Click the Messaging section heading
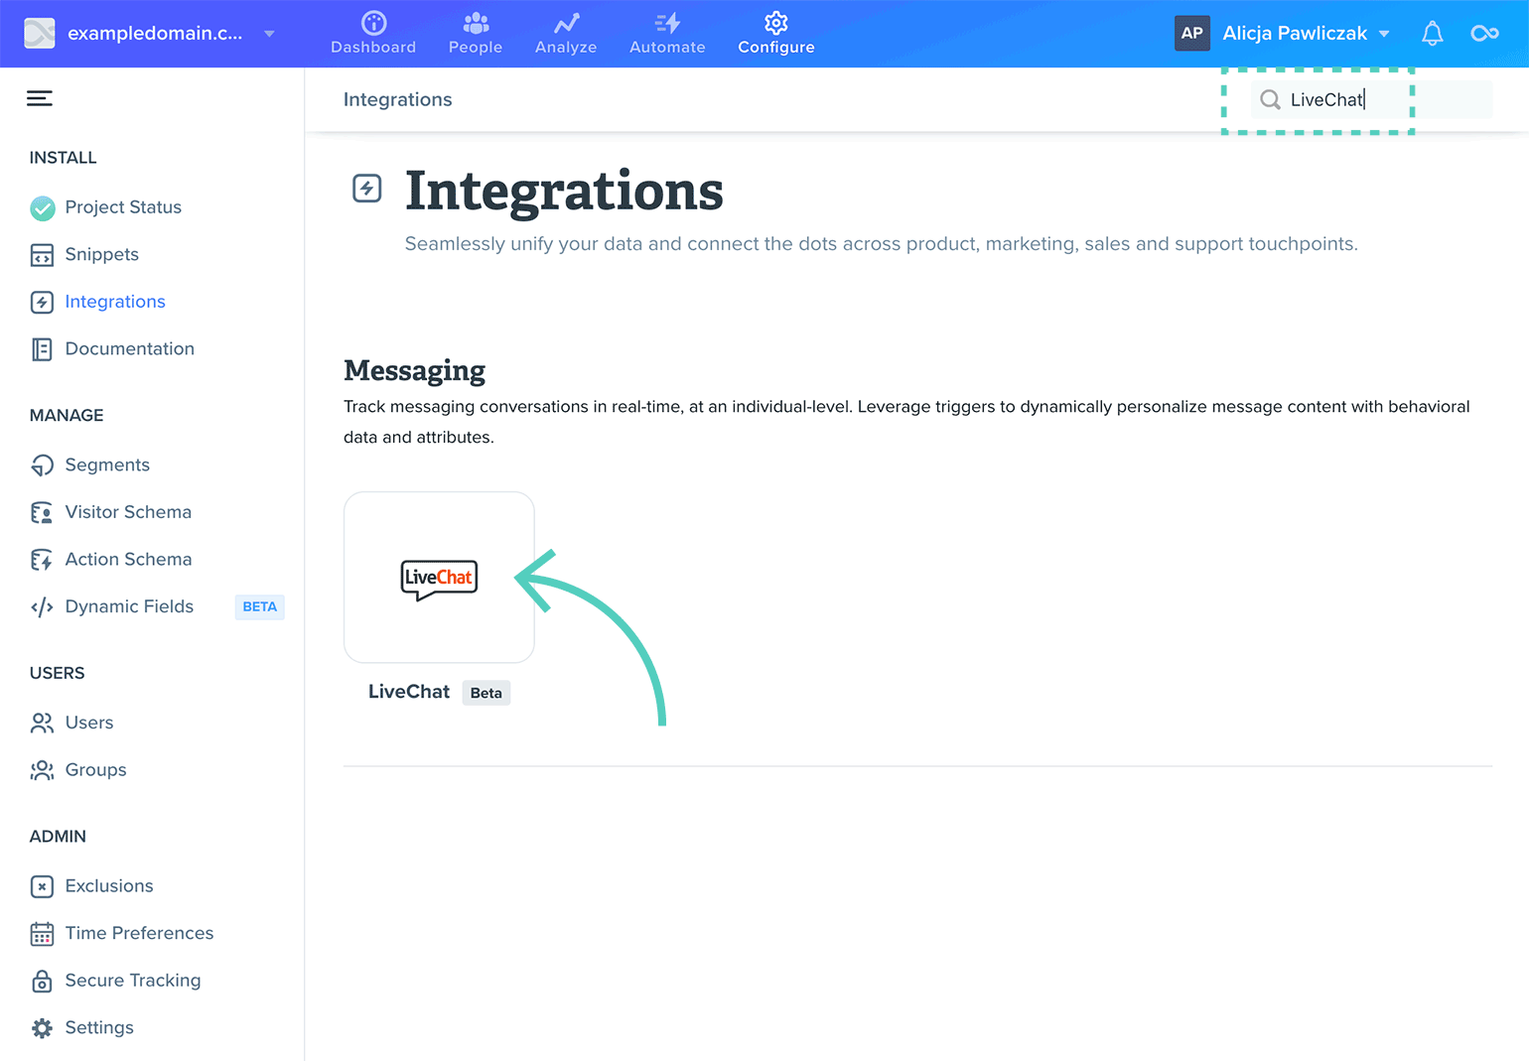The height and width of the screenshot is (1061, 1529). tap(414, 370)
